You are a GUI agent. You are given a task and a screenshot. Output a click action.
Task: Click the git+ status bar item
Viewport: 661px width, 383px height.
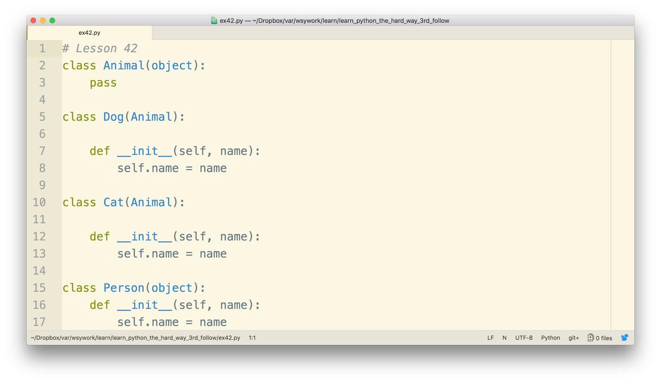(x=574, y=338)
